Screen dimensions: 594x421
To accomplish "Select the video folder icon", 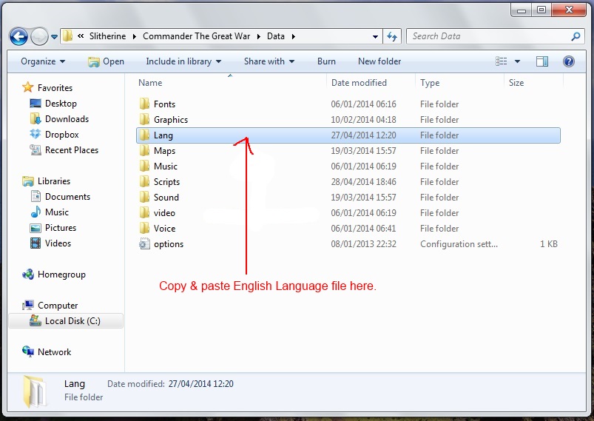I will pos(144,212).
